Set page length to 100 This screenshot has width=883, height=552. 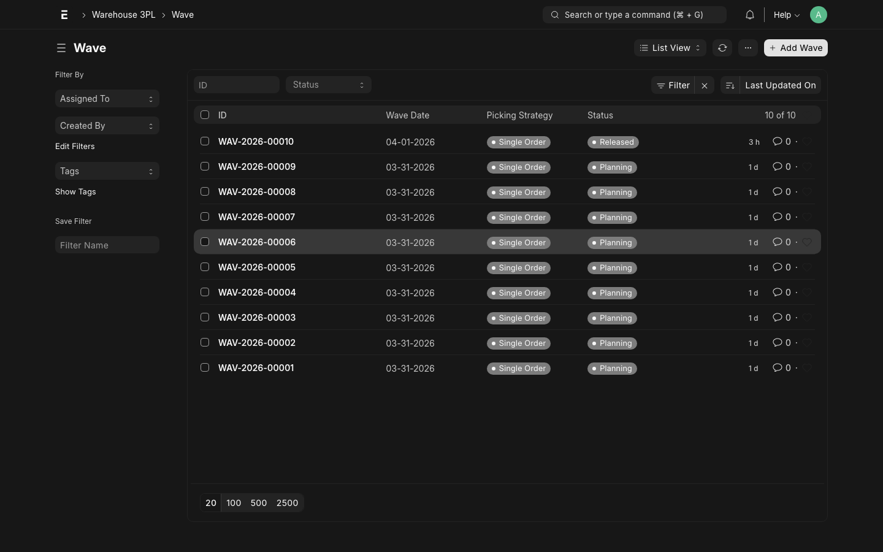[x=234, y=503]
